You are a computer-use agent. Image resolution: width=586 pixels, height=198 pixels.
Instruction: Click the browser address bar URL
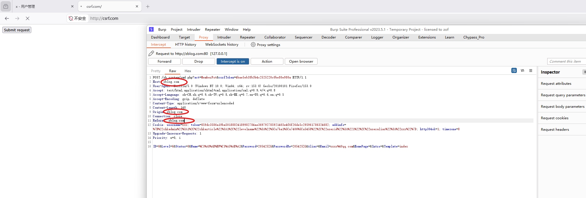tap(104, 18)
